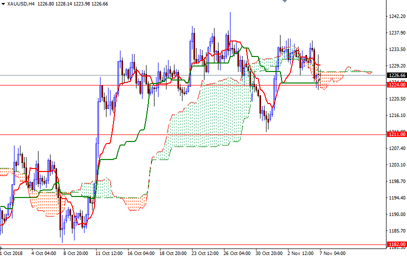
Task: Click the 7 Nov 04:00 time axis label
Action: pos(332,253)
